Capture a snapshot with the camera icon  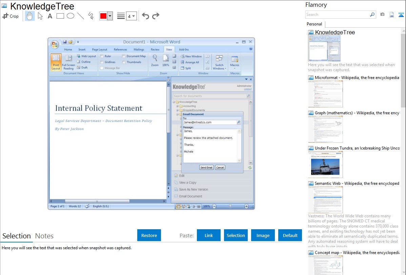tap(382, 15)
